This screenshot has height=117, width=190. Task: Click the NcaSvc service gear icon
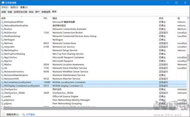coord(2,29)
